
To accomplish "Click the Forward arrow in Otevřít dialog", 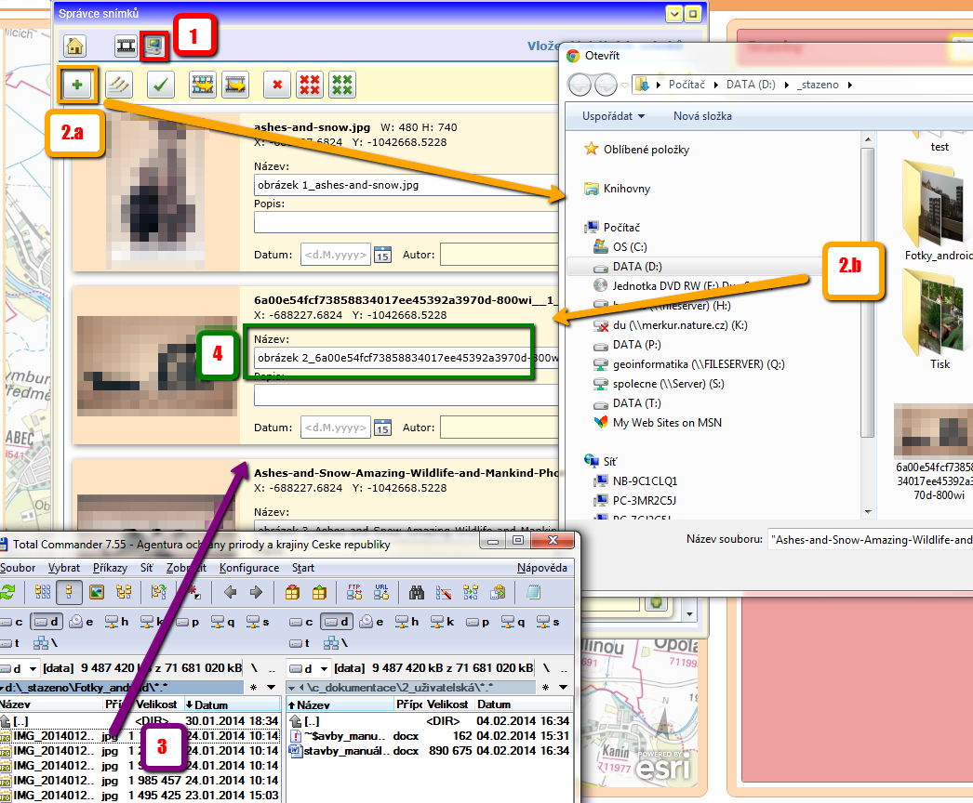I will (606, 85).
